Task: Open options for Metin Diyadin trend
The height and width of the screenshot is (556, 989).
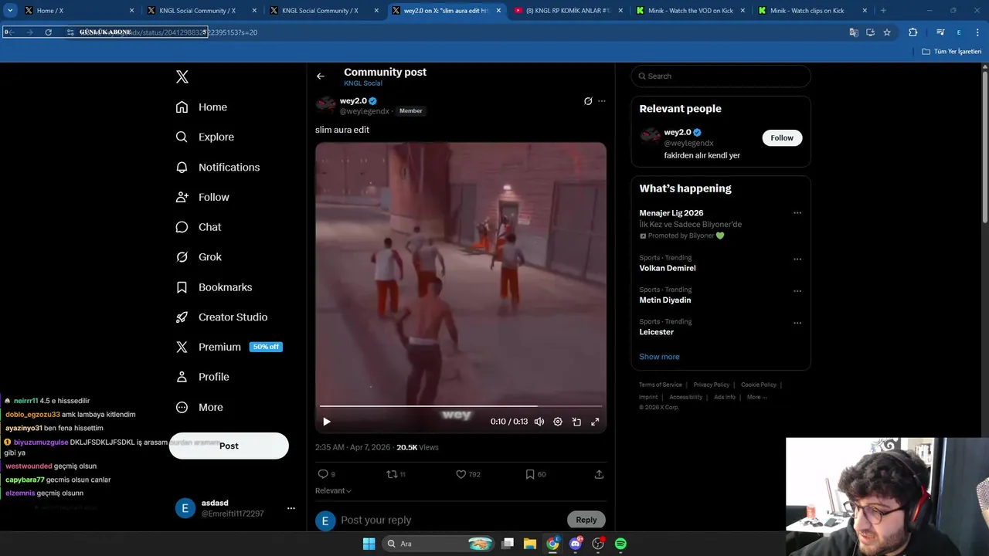Action: coord(797,291)
